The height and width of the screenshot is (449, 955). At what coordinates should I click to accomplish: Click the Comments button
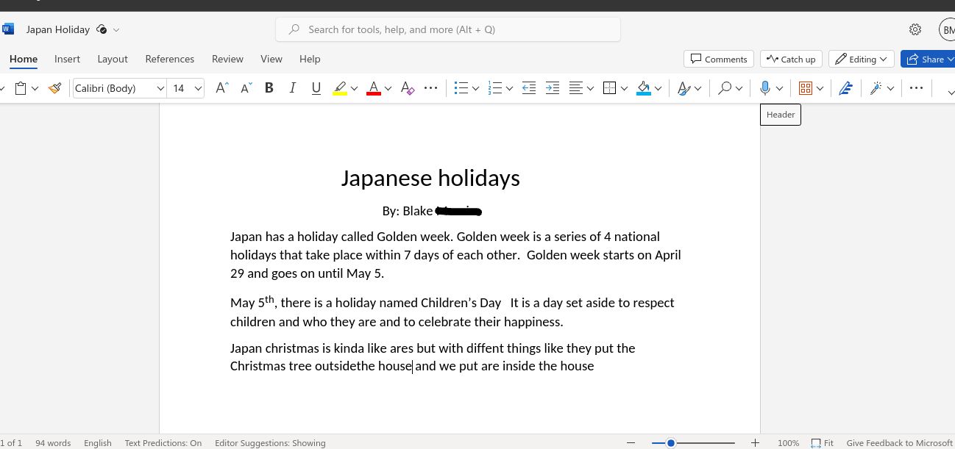[x=718, y=59]
